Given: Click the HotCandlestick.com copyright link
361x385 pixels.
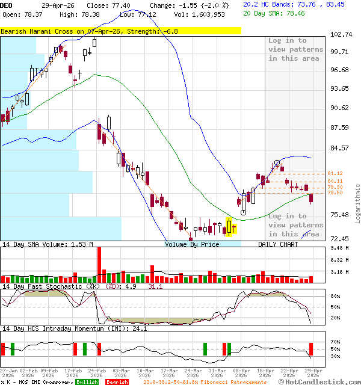Looking at the screenshot, I should click(319, 382).
